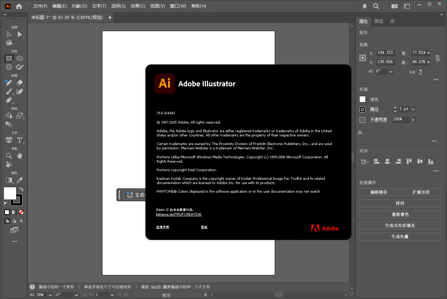Select the Type tool
Image resolution: width=447 pixels, height=299 pixels.
coord(20,140)
